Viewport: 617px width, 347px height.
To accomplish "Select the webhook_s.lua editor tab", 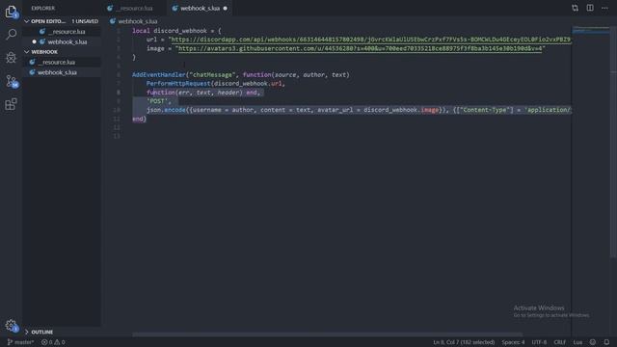I will pos(200,8).
